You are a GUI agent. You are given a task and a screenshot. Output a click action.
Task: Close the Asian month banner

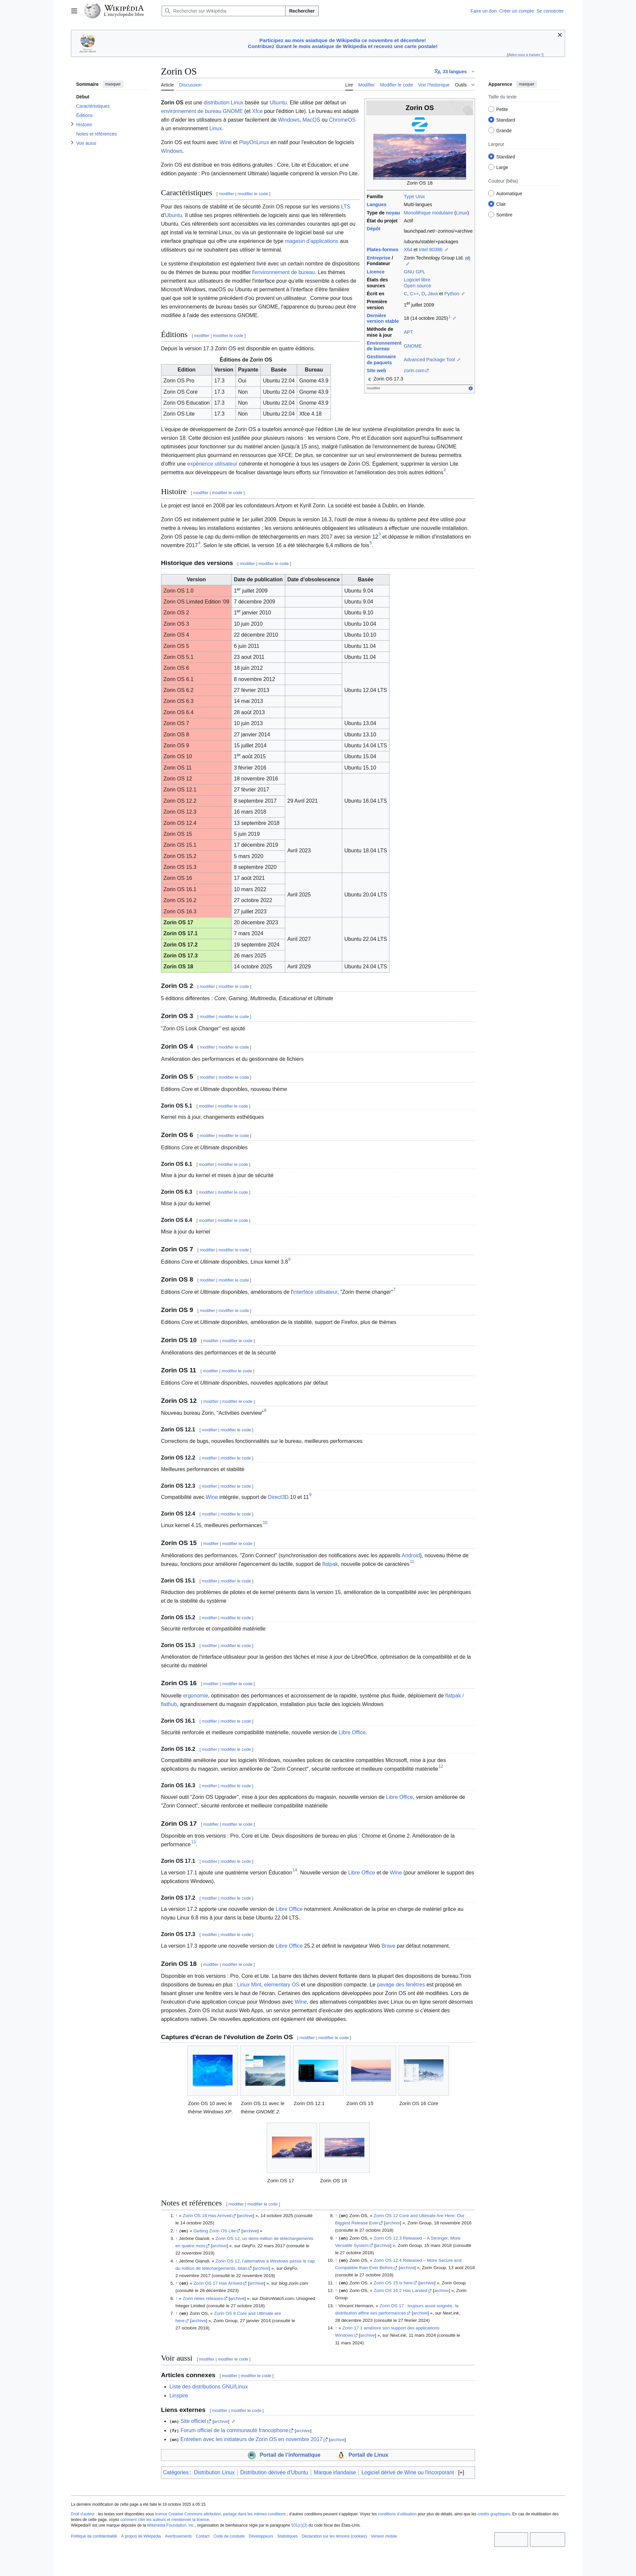click(x=559, y=35)
